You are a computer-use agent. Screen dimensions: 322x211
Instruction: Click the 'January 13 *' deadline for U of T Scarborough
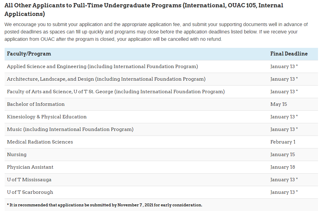coord(284,192)
